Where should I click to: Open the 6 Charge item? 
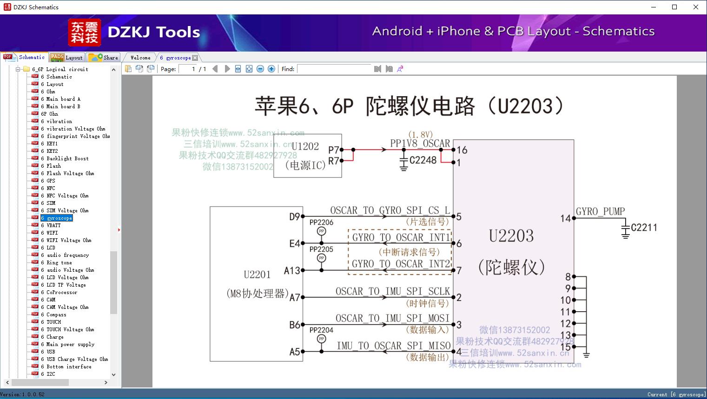[52, 337]
